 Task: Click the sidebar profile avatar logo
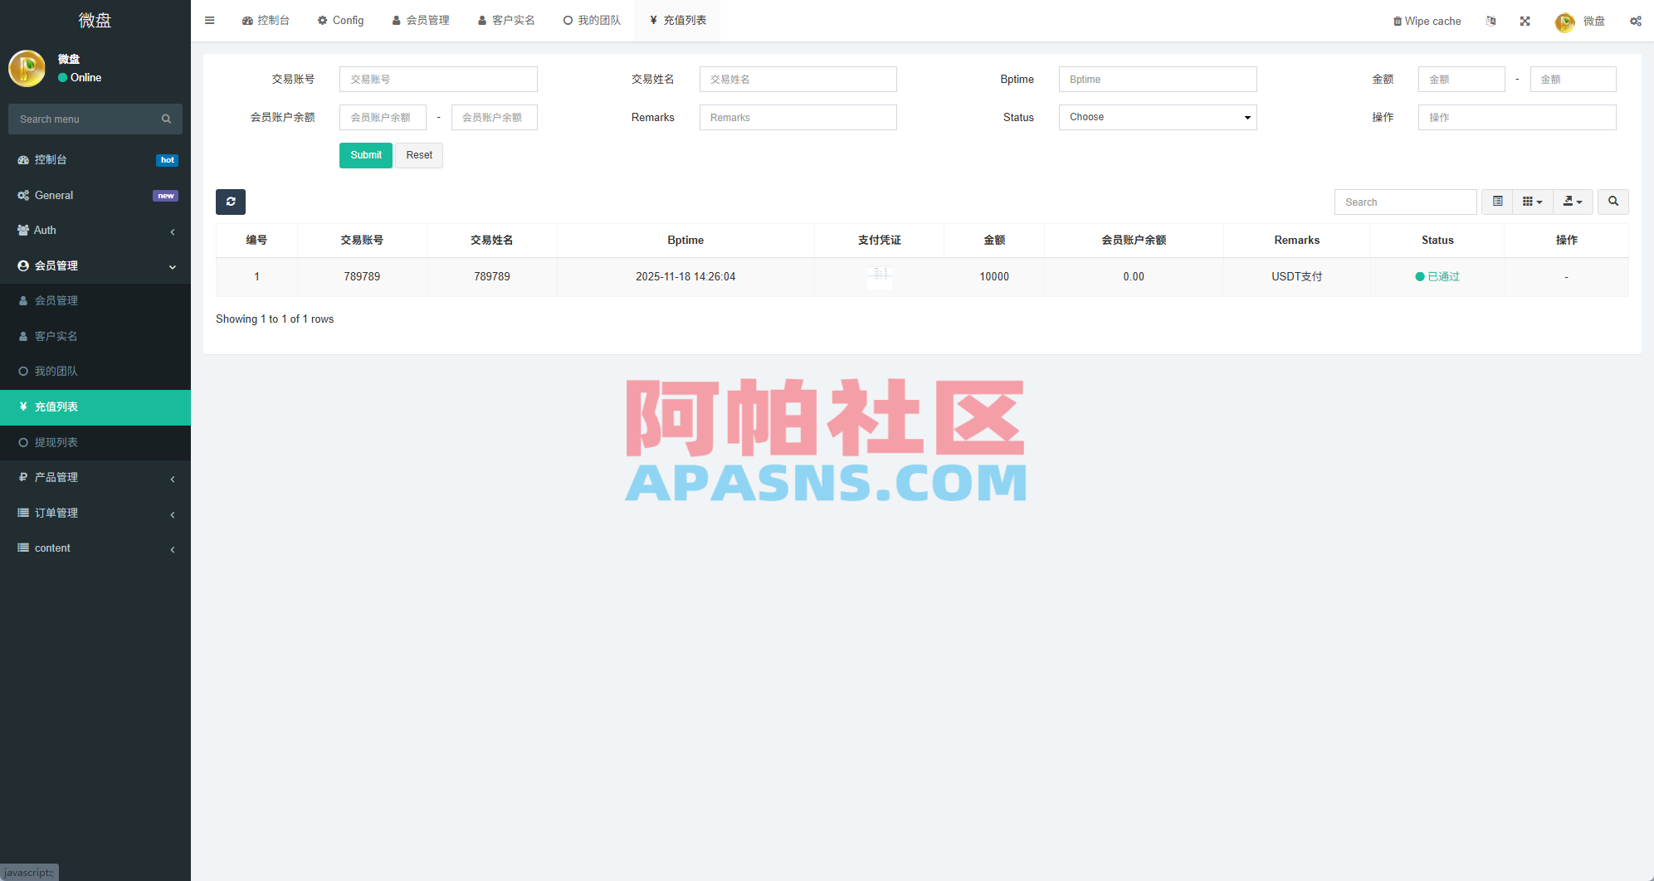click(27, 68)
